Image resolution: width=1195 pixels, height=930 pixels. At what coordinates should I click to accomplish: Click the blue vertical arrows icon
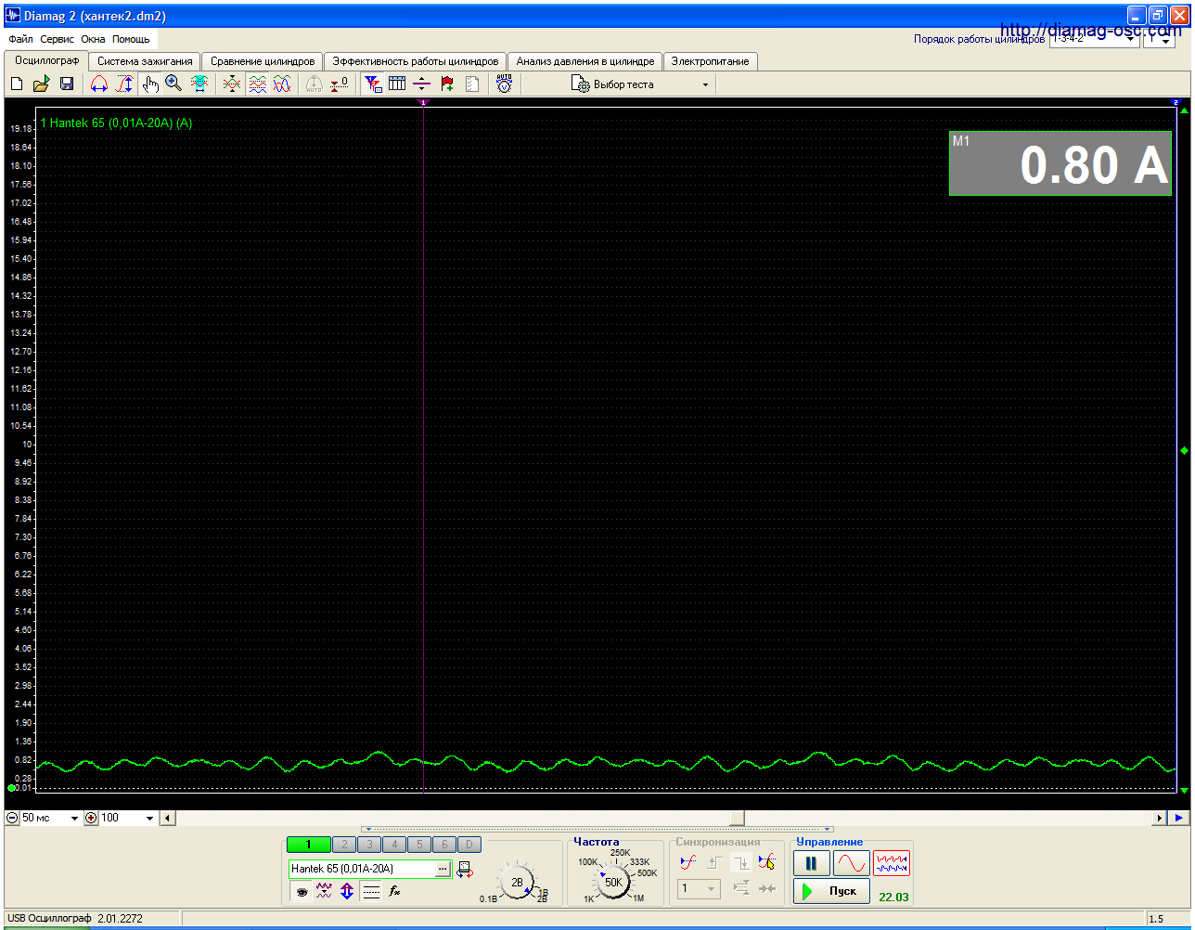tap(347, 891)
